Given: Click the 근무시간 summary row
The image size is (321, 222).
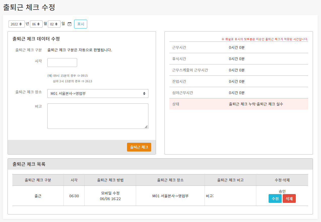Looking at the screenshot, I should pos(238,47).
